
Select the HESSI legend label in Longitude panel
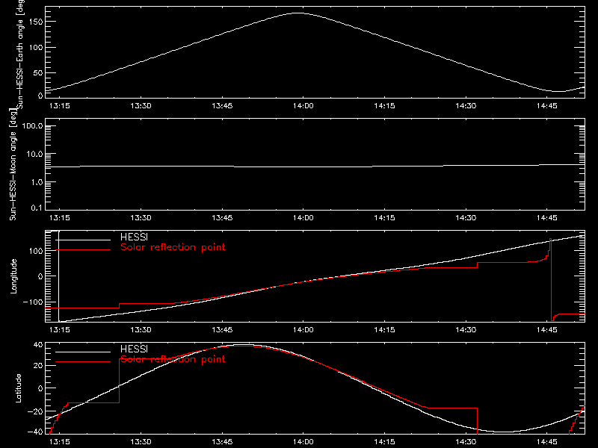pyautogui.click(x=134, y=237)
